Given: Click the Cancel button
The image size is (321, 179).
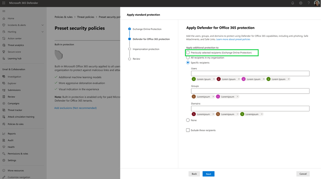Looking at the screenshot, I should click(x=303, y=174).
